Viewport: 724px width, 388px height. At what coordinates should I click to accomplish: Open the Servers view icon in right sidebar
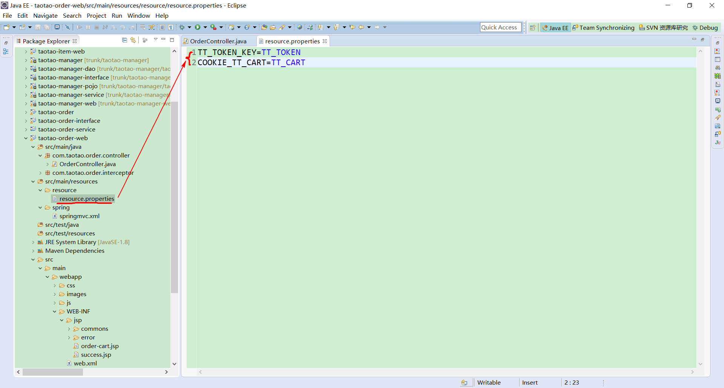(x=718, y=68)
